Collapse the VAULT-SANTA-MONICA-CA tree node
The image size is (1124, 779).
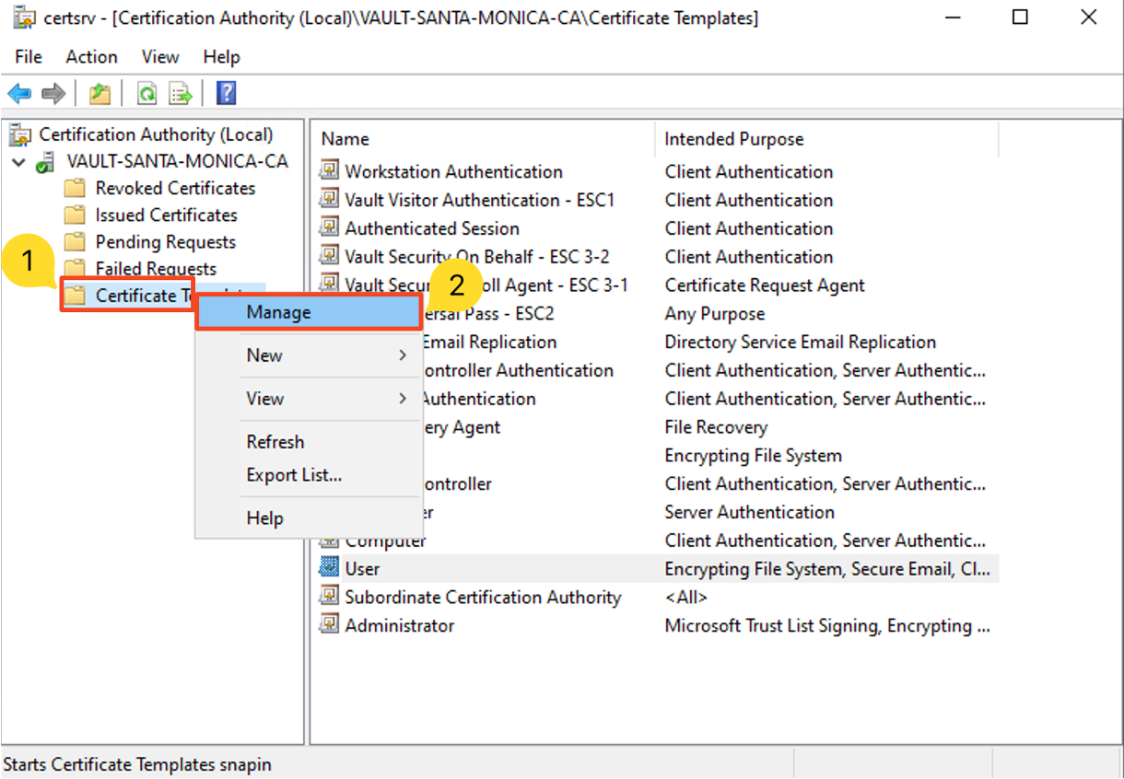(18, 162)
